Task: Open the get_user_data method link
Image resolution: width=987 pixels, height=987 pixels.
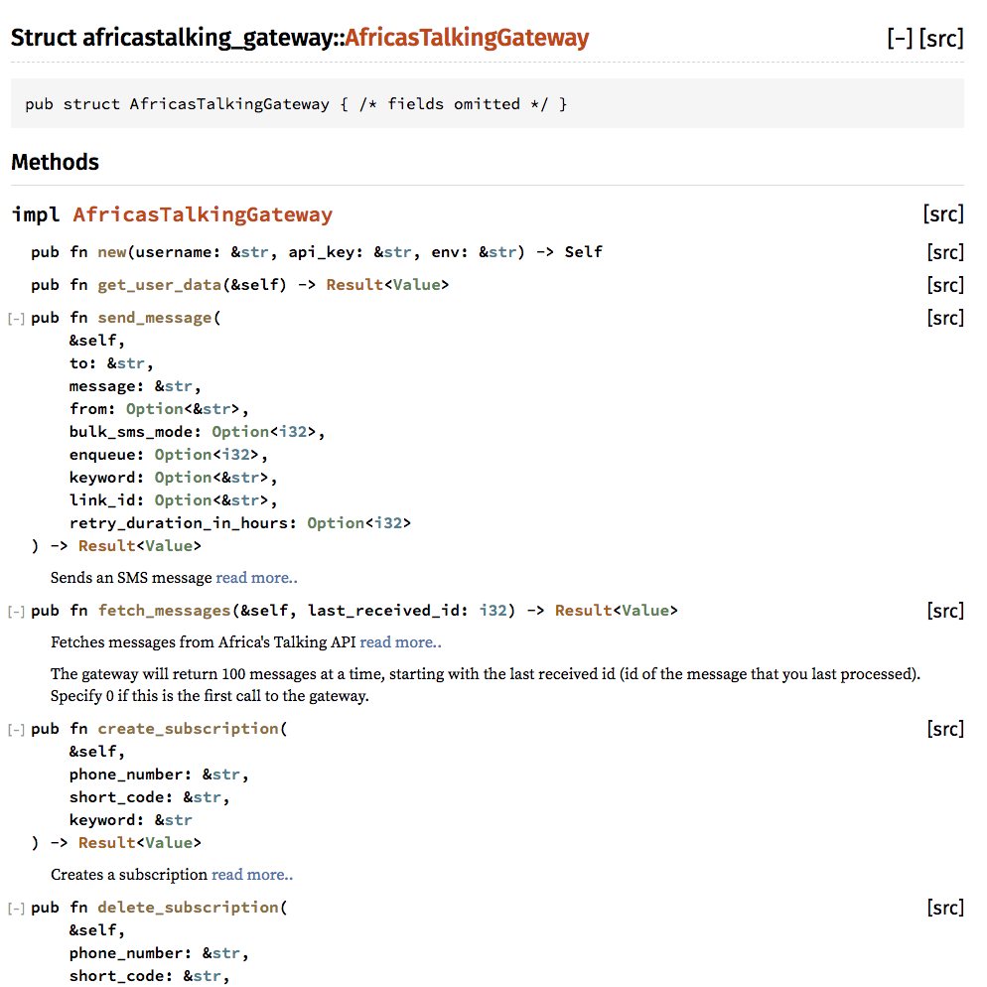Action: 159,285
